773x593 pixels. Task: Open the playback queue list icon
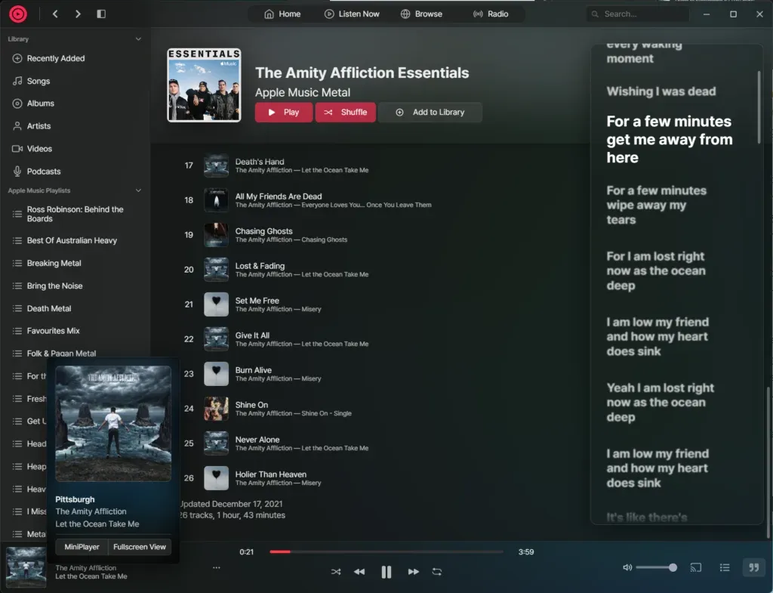coord(725,567)
